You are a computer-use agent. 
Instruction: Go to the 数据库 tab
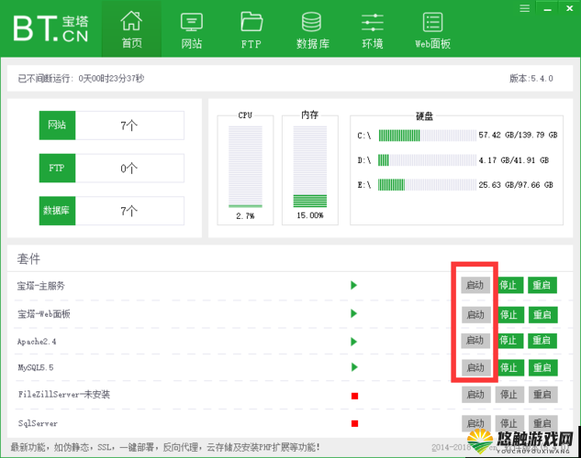click(x=312, y=30)
